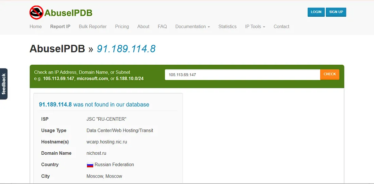Viewport: 374px width, 184px height.
Task: Open the Statistics page
Action: click(x=227, y=27)
